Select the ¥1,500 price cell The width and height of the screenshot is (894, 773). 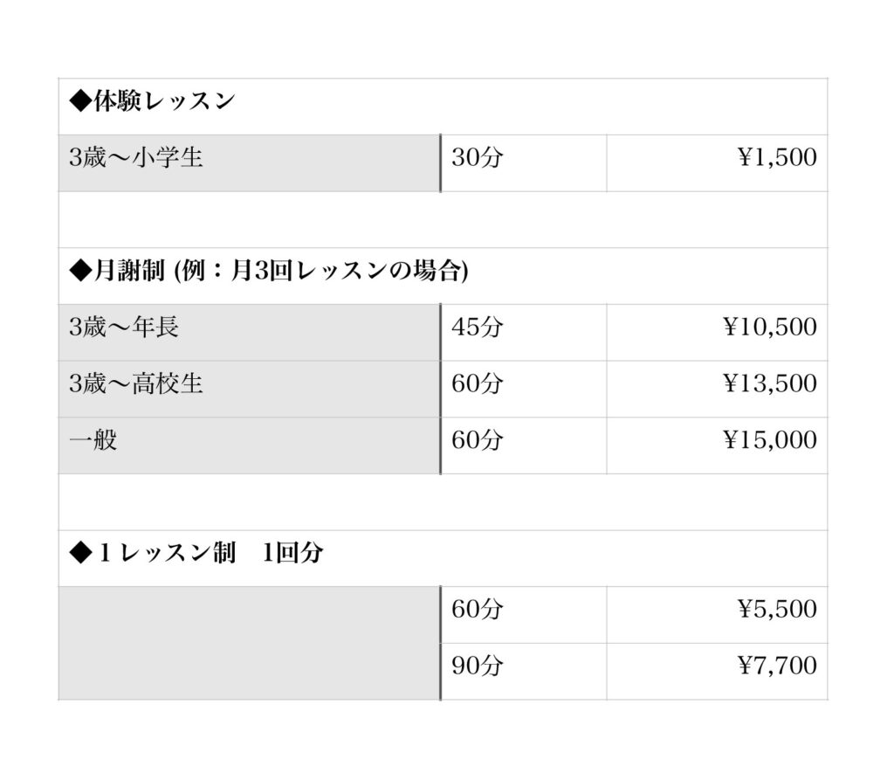[717, 163]
